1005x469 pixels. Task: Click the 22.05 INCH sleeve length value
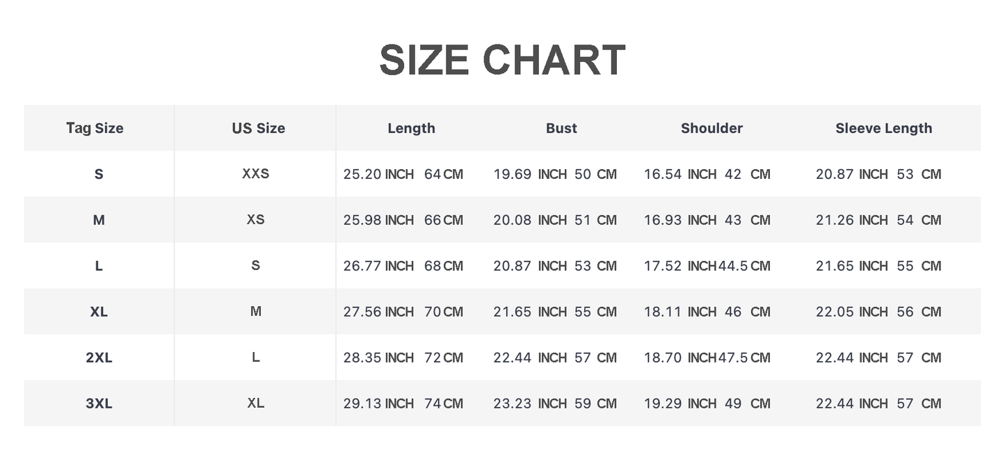coord(851,312)
